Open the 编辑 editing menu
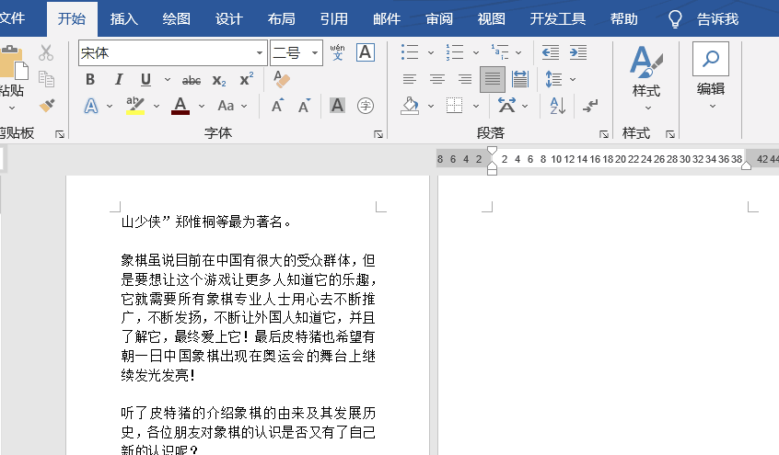 point(711,76)
